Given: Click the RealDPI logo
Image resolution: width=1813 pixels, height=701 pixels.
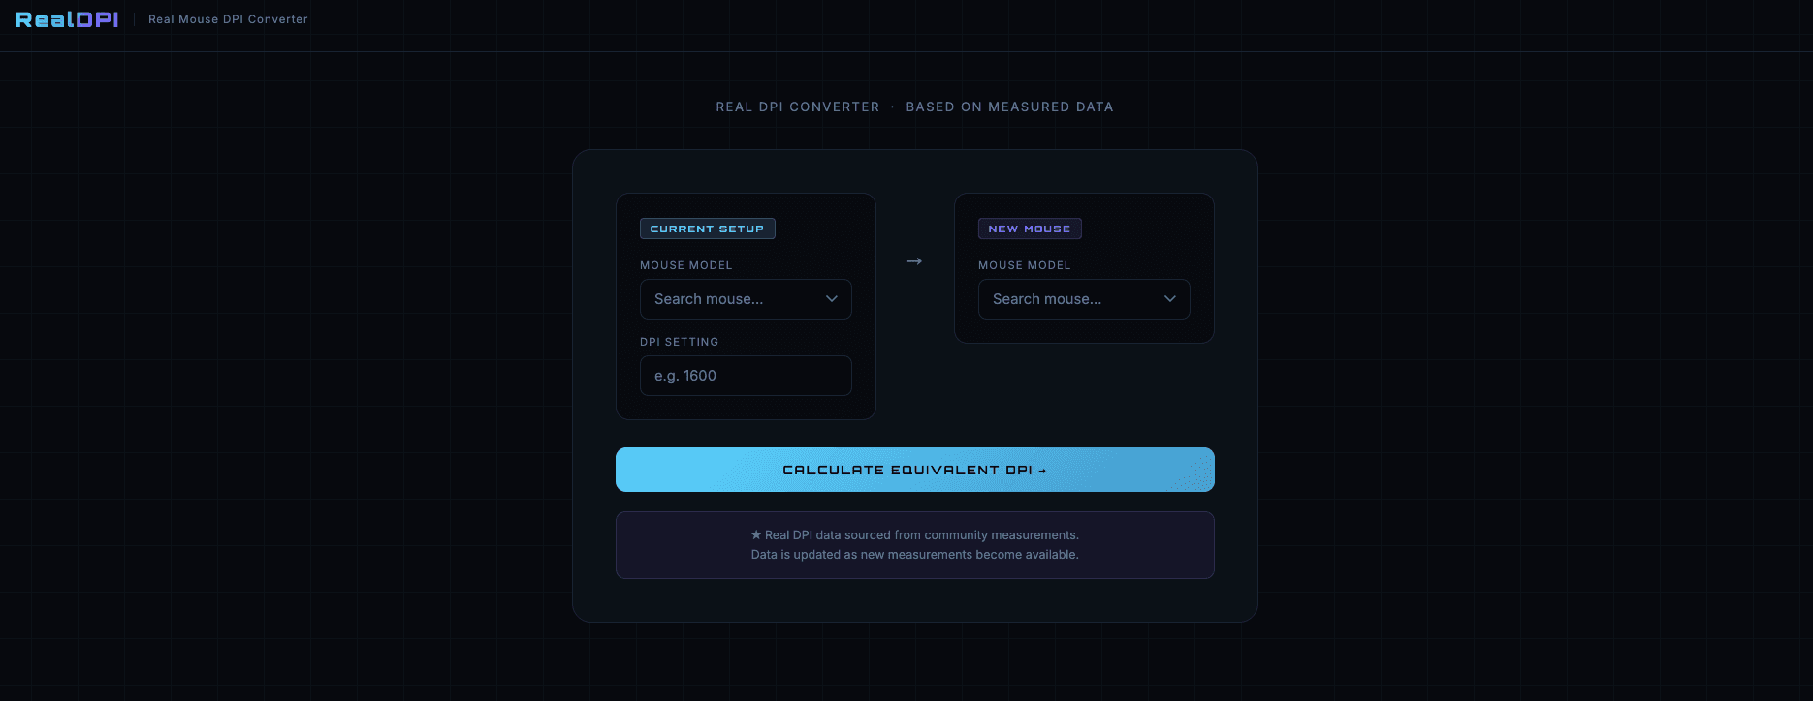Looking at the screenshot, I should coord(66,18).
